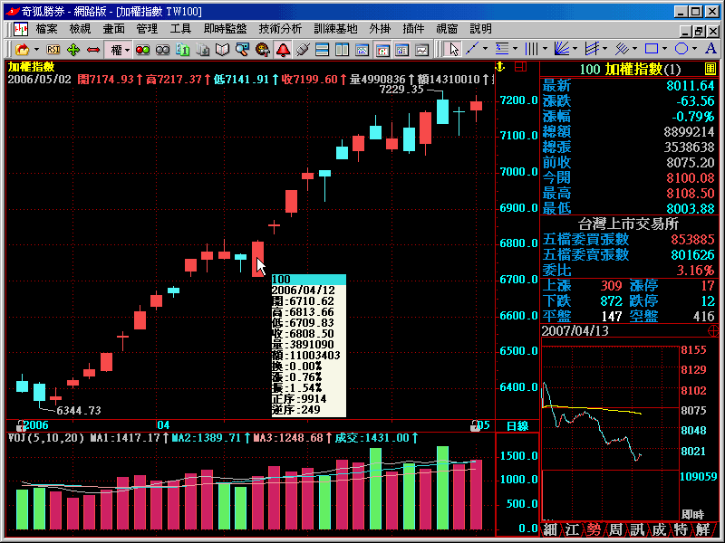Open the 檔案 menu
This screenshot has width=725, height=543.
pos(47,29)
